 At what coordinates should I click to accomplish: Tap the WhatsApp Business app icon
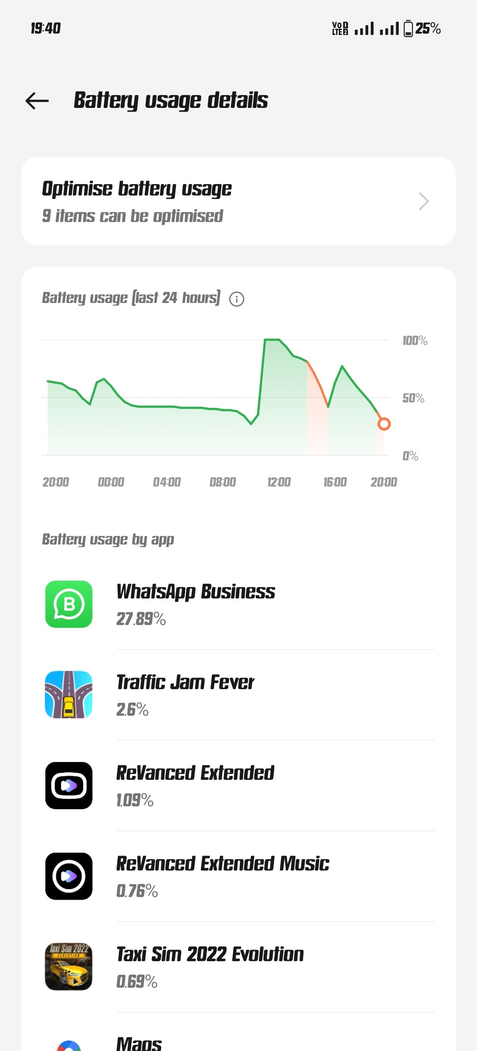[x=69, y=604]
